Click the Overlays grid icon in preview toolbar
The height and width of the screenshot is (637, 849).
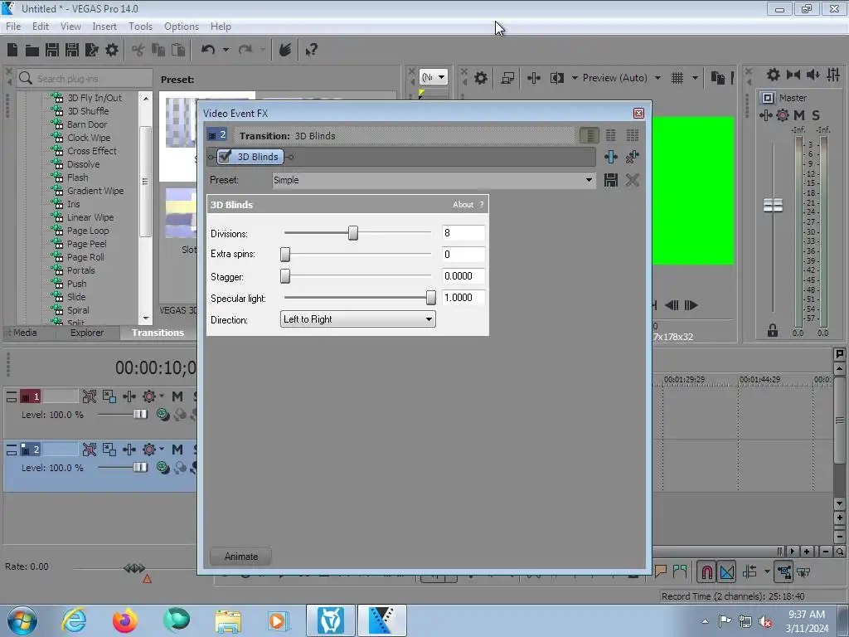677,78
